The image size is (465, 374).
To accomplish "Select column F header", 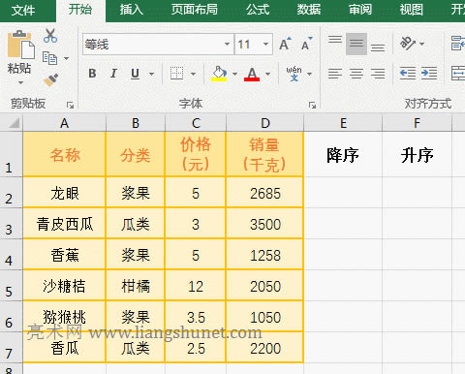I will click(417, 123).
